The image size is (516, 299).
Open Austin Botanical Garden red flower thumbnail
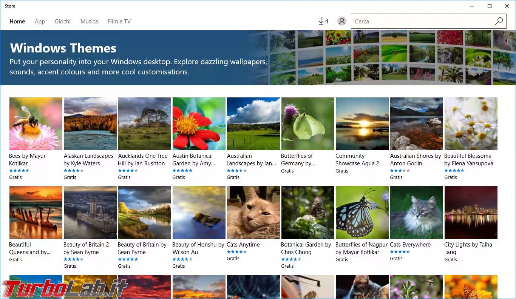pos(199,124)
